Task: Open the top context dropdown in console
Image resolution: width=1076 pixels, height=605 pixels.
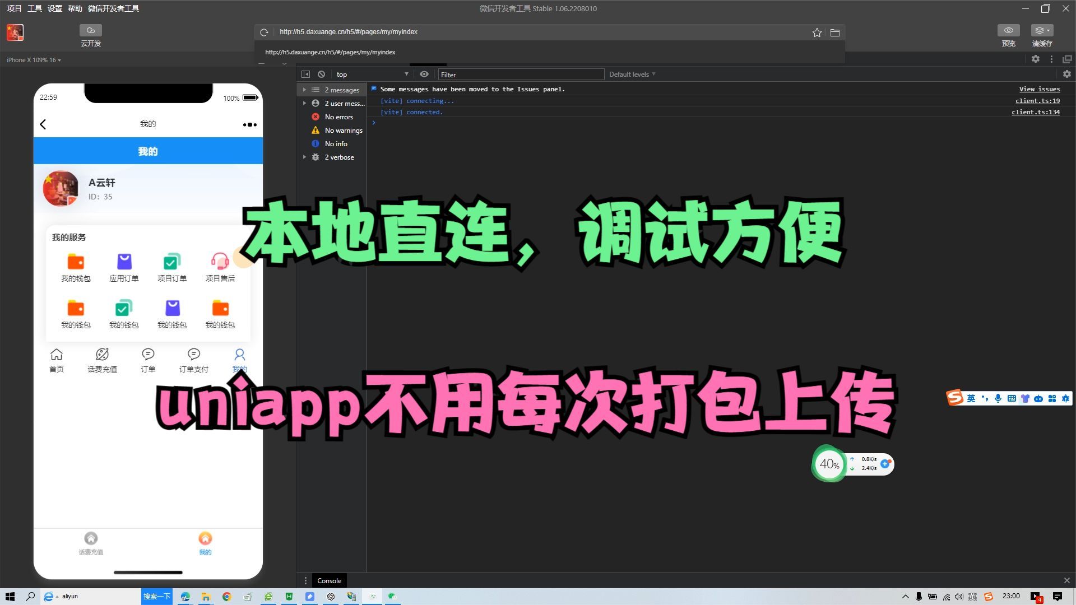Action: [372, 74]
